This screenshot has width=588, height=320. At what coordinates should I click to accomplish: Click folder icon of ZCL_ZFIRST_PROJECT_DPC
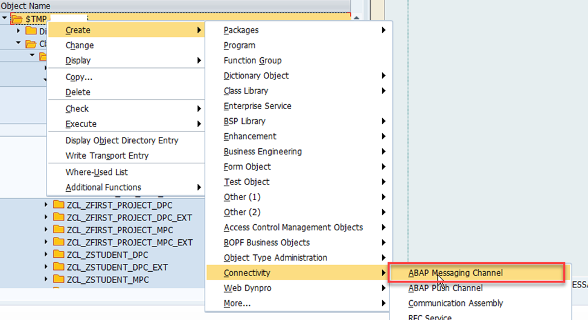tap(59, 204)
